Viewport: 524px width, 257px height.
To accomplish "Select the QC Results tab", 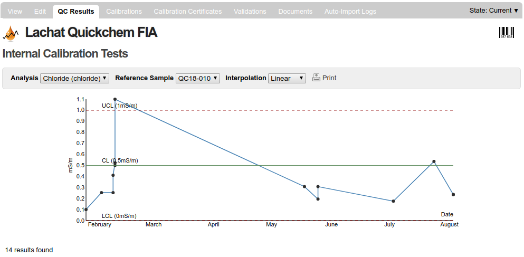I will tap(76, 11).
